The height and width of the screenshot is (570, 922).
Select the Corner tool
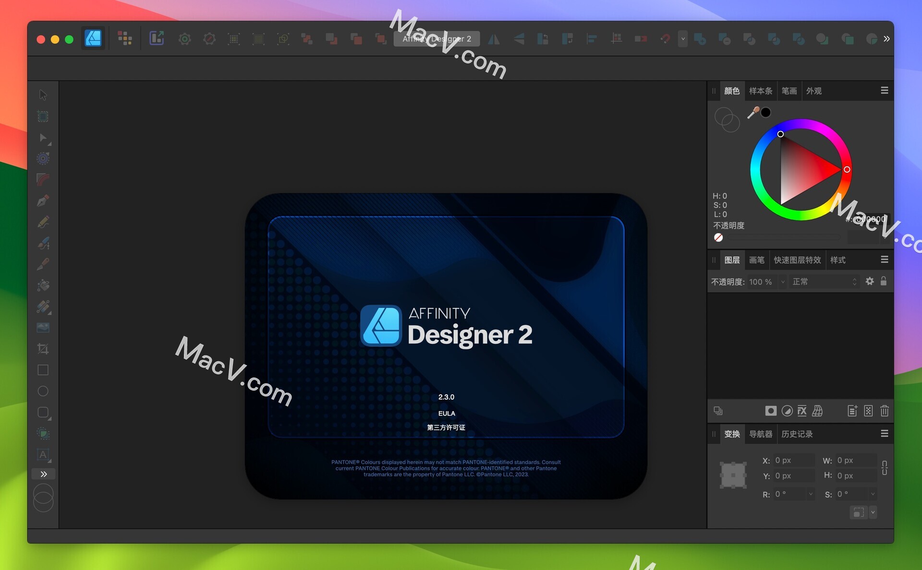(x=43, y=179)
